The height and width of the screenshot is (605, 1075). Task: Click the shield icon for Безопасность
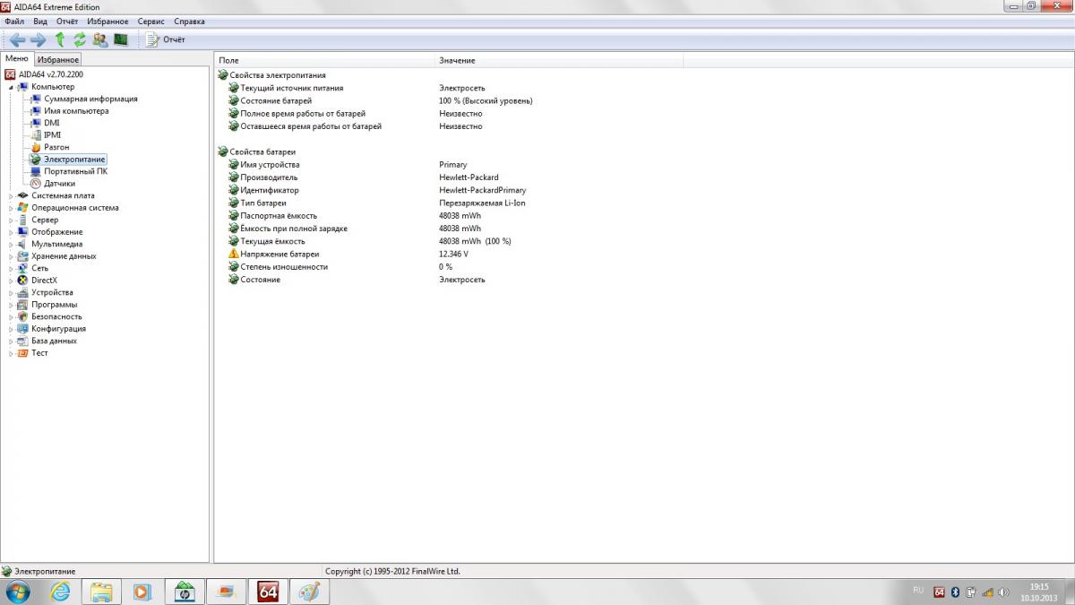point(23,316)
